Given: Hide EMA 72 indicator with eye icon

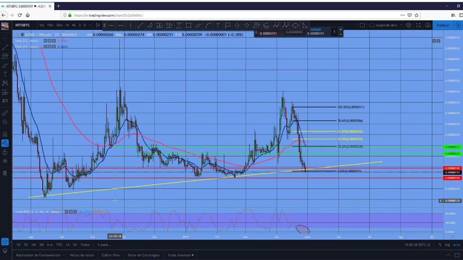Looking at the screenshot, I should click(x=46, y=41).
